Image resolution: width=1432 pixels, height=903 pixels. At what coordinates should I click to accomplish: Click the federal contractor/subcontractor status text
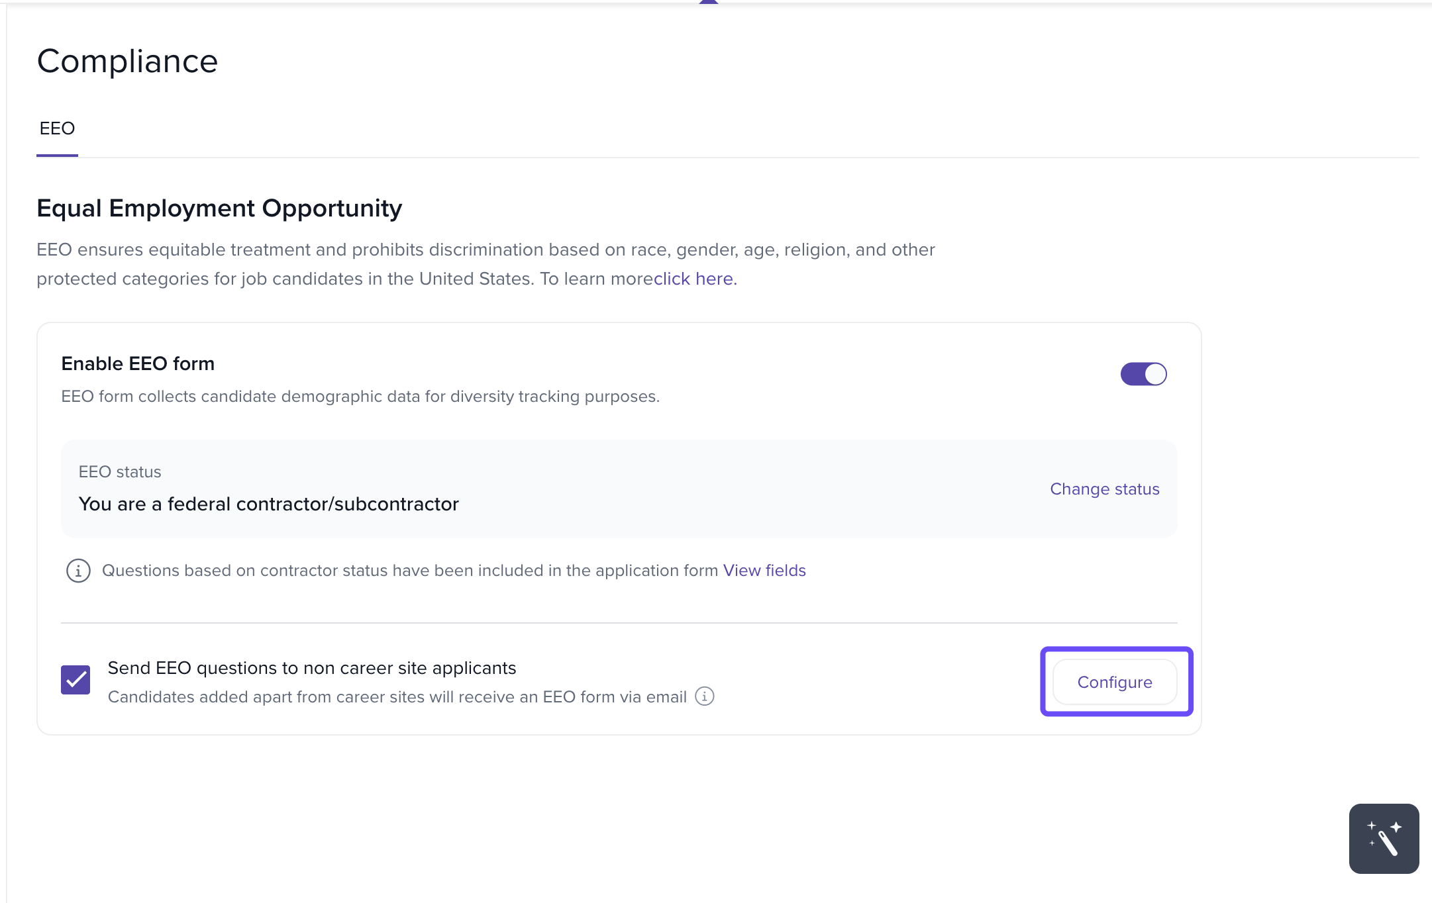268,504
